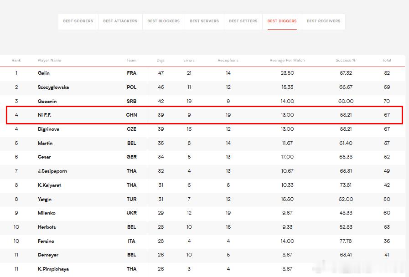
Task: Click team code GER
Action: (x=131, y=157)
